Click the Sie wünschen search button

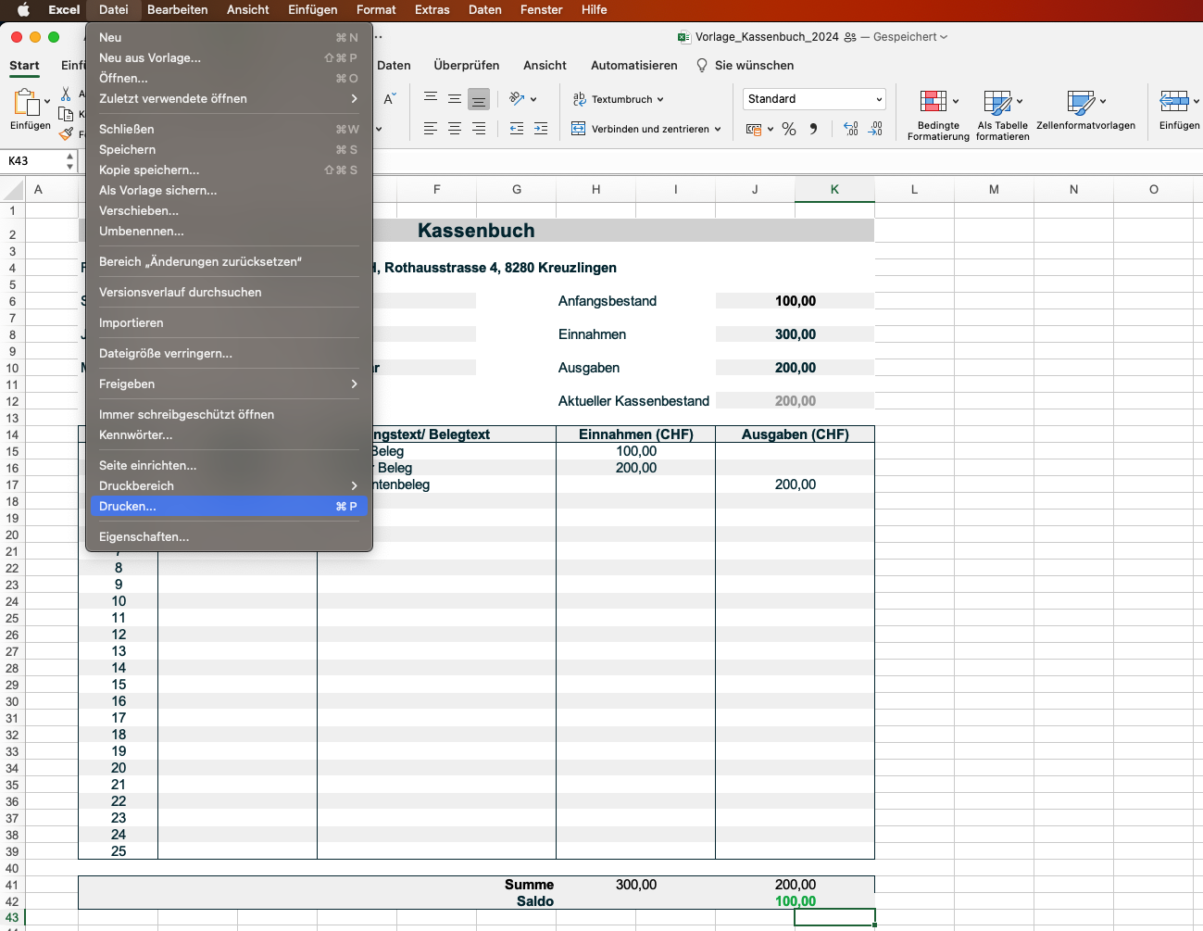(x=745, y=66)
